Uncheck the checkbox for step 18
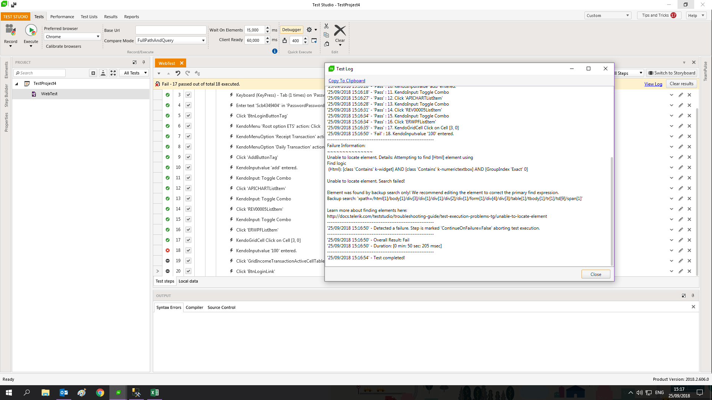The image size is (712, 400). tap(188, 251)
